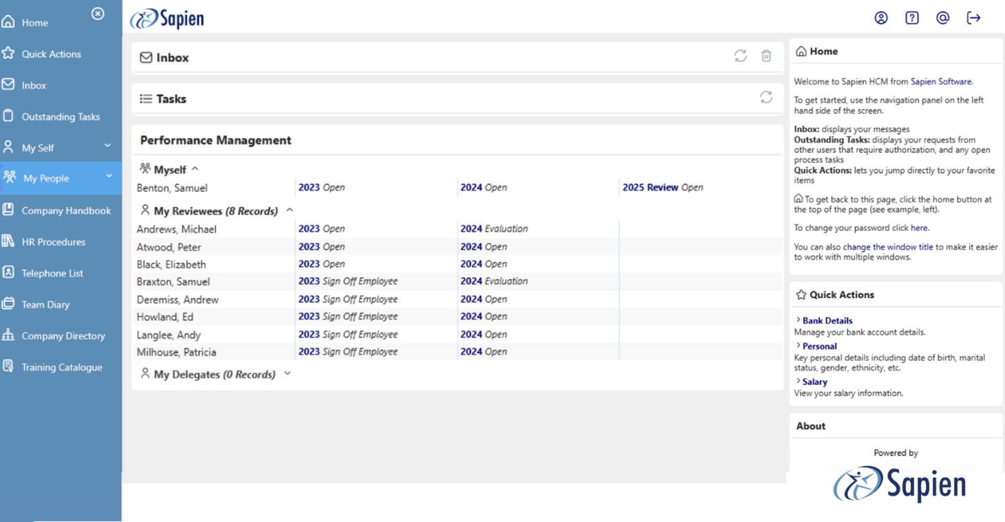Image resolution: width=1005 pixels, height=522 pixels.
Task: Refresh the Inbox panel
Action: 740,56
